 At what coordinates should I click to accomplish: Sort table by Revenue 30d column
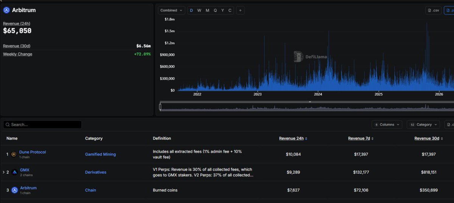click(x=429, y=138)
